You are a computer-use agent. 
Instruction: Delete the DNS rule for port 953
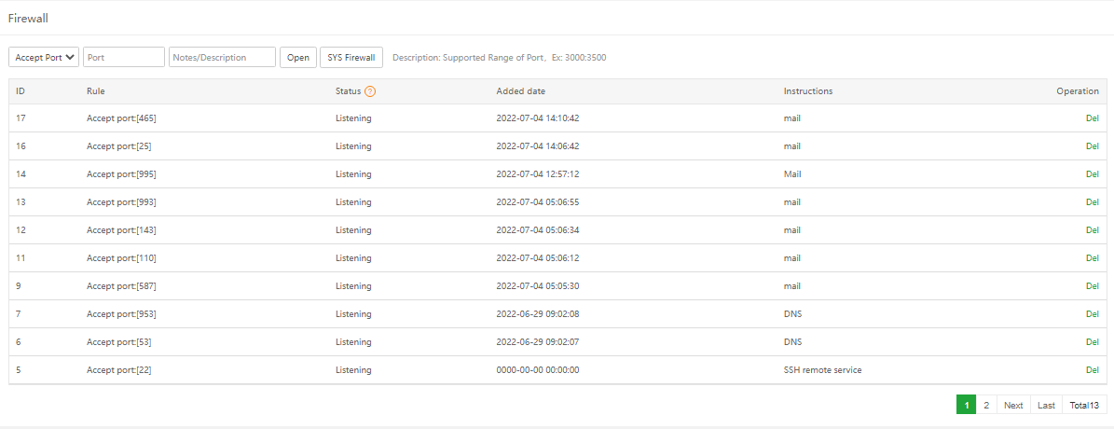[x=1093, y=314]
